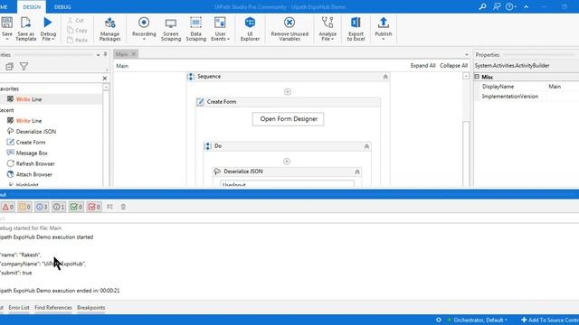Click collapse-all icon in Activities panel
Viewport: 579px width, 325px height.
tap(9, 66)
